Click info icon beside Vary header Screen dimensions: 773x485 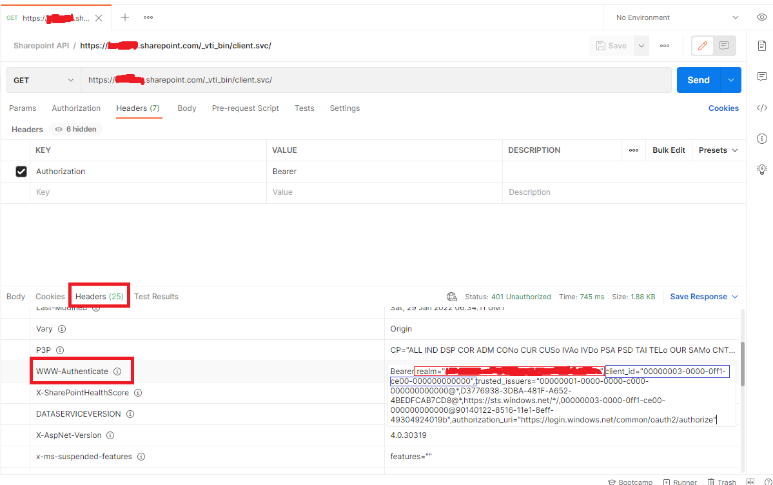[x=62, y=328]
